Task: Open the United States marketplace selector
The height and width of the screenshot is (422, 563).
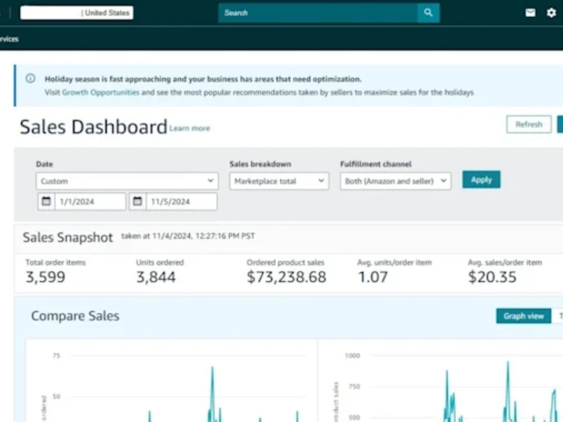Action: [77, 13]
